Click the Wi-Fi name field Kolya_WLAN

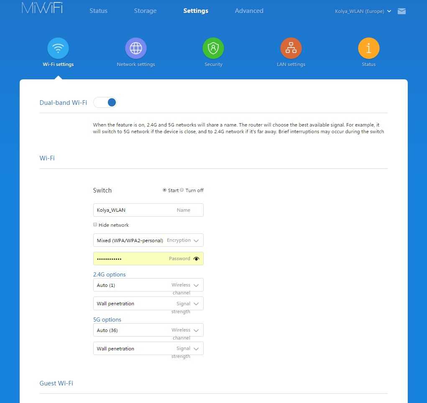point(148,210)
